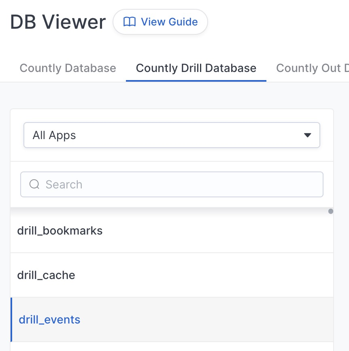Focus the collection Search input field
This screenshot has height=351, width=349.
tap(172, 184)
